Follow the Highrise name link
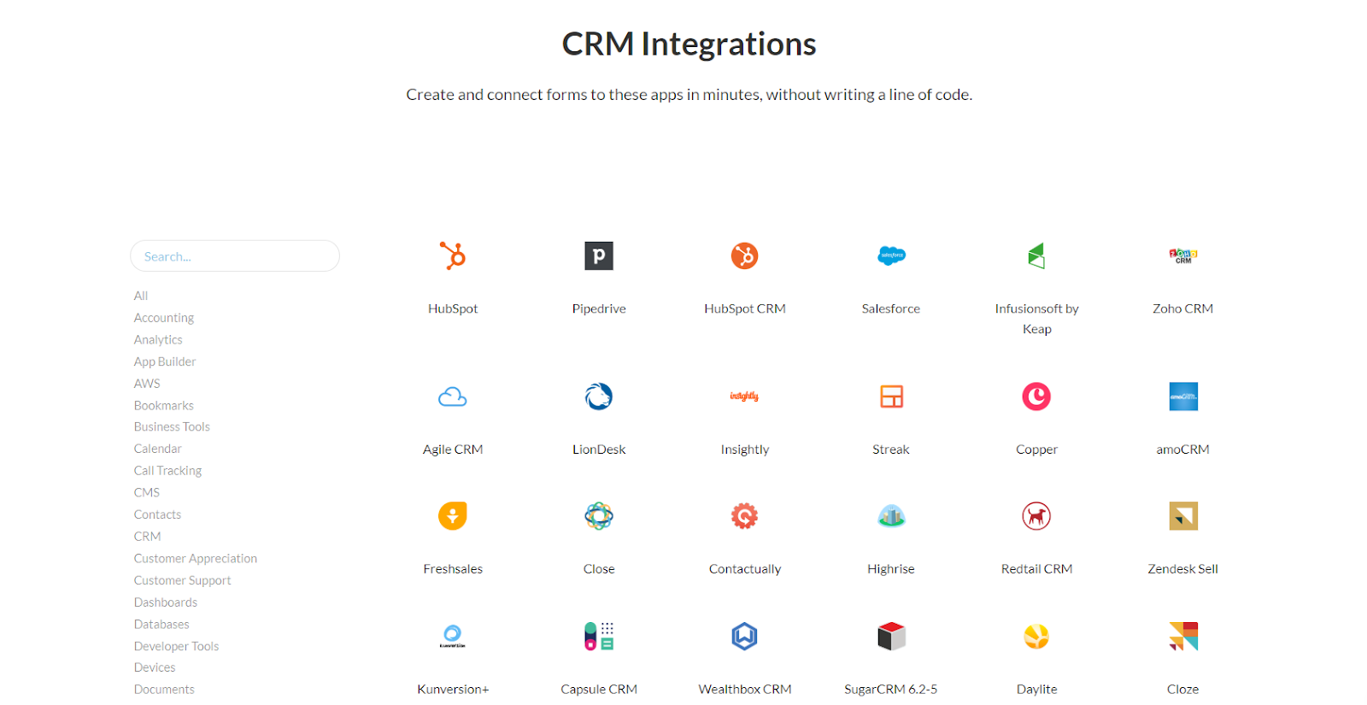The image size is (1367, 705). click(x=891, y=569)
